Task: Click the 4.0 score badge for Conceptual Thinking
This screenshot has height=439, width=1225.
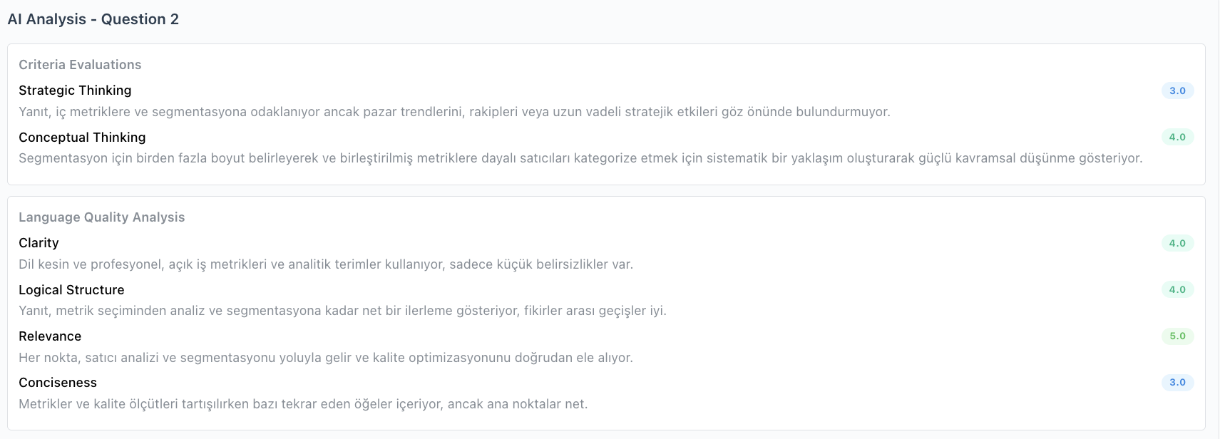Action: click(1177, 137)
